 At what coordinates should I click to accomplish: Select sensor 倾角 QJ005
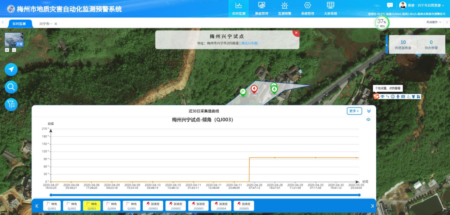click(x=132, y=206)
